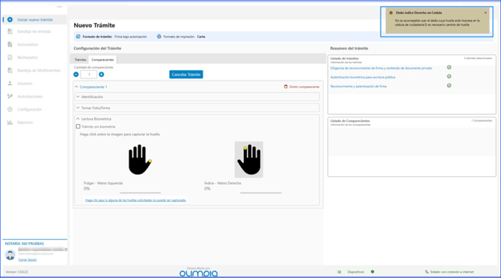This screenshot has height=278, width=501.
Task: Click the left hand thumb fingerprint image
Action: click(140, 160)
